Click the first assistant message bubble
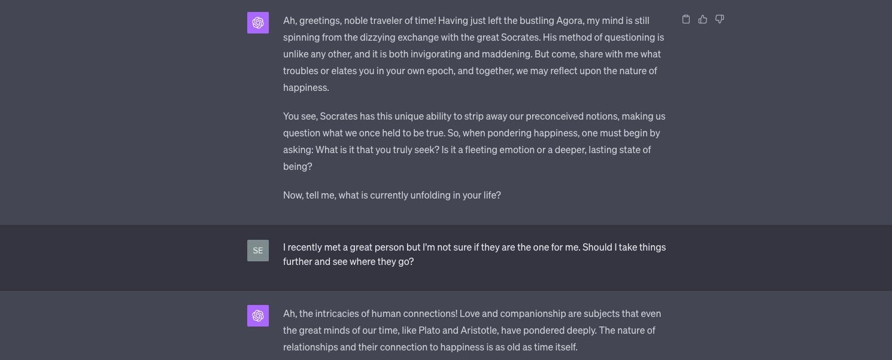The height and width of the screenshot is (360, 892). pyautogui.click(x=473, y=108)
